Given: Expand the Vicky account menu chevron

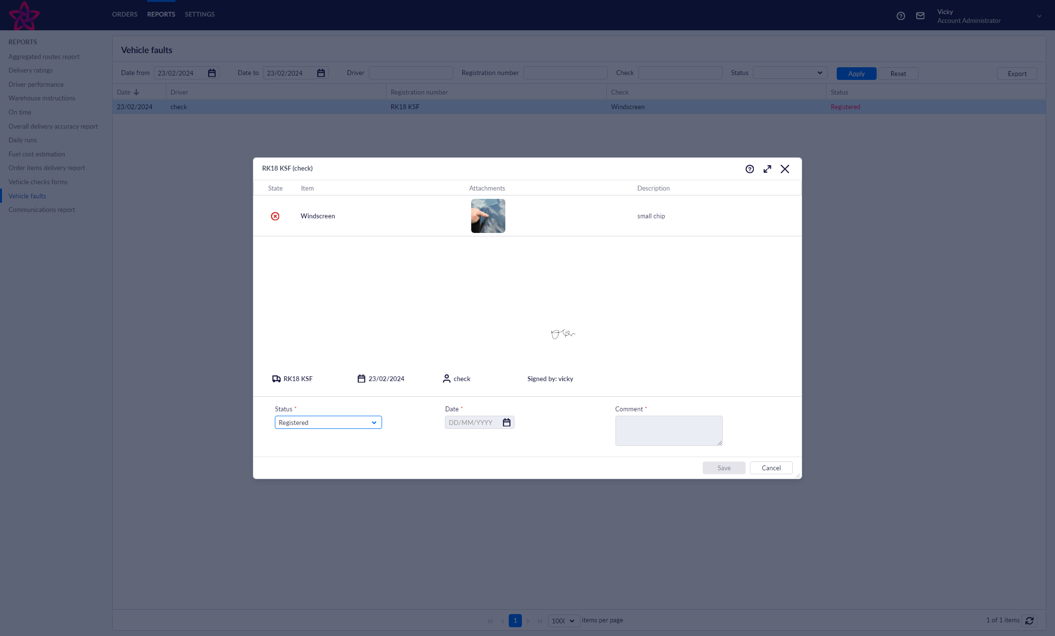Looking at the screenshot, I should (1039, 16).
